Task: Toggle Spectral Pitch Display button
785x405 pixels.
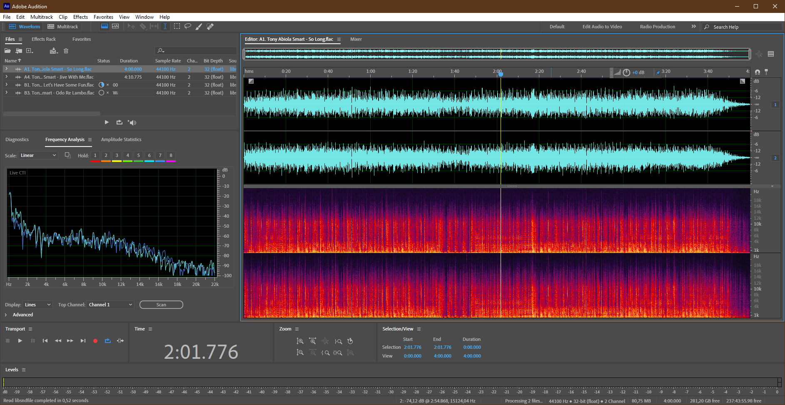Action: (115, 26)
